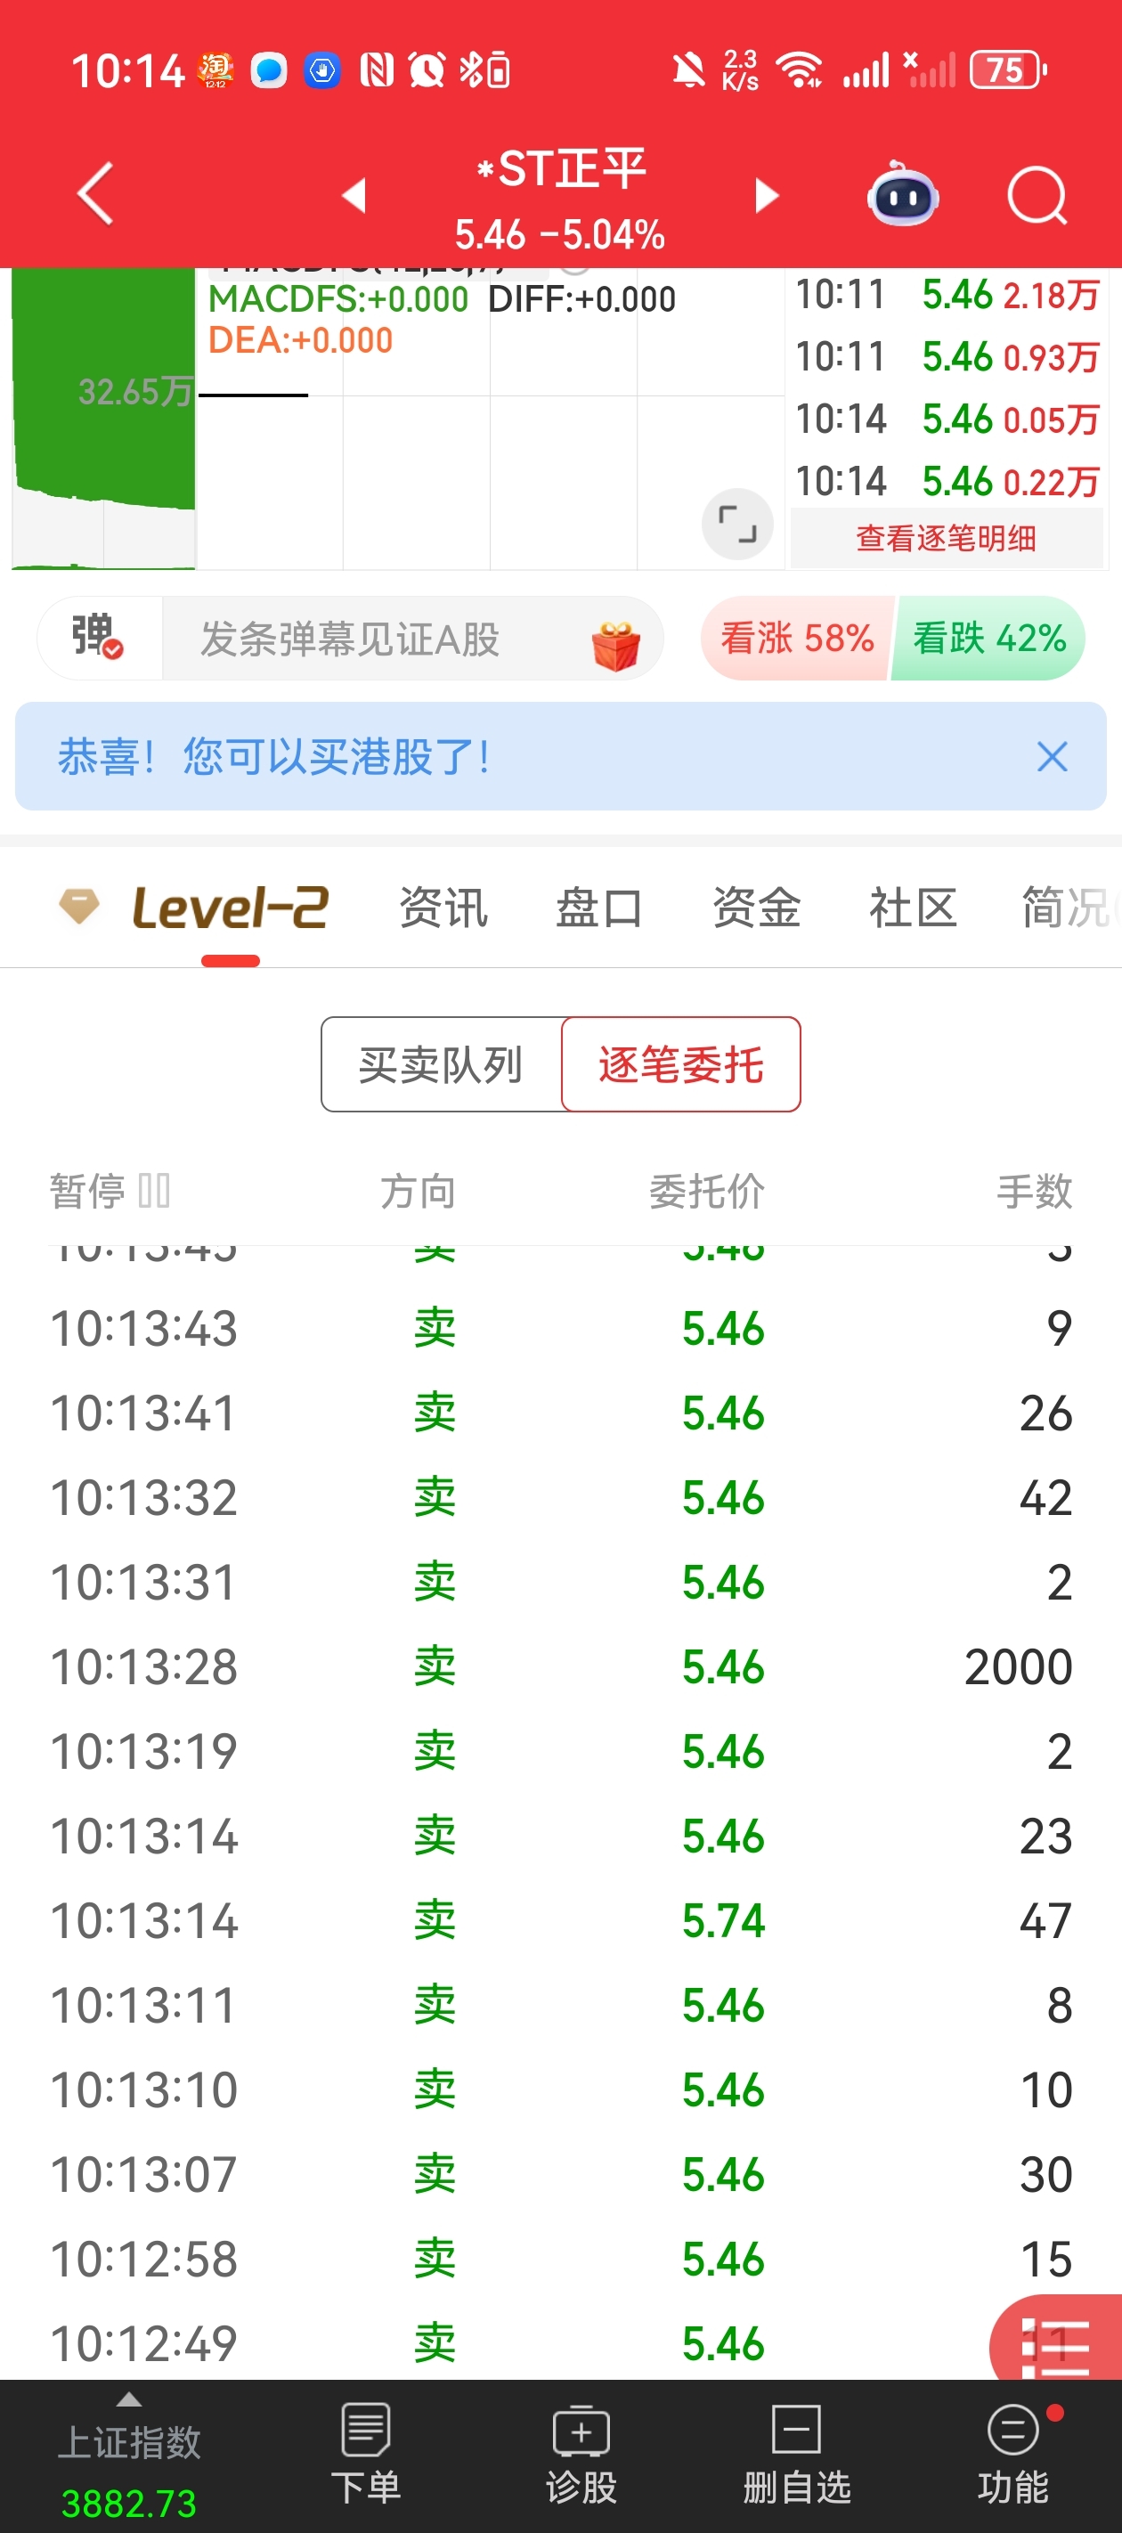Tap the 32.65万 volume label
Image resolution: width=1122 pixels, height=2533 pixels.
point(134,391)
